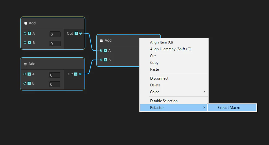
Task: Click type badge beside B in right Add node
Action: pyautogui.click(x=105, y=60)
